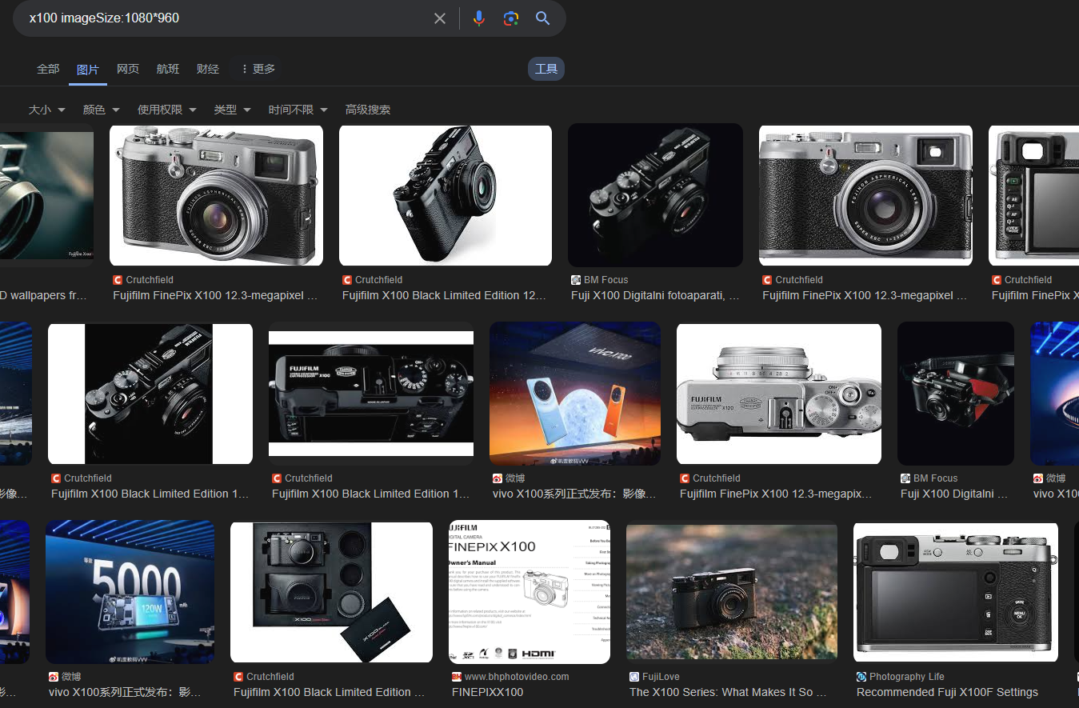Select the 图片 tab

coord(88,69)
